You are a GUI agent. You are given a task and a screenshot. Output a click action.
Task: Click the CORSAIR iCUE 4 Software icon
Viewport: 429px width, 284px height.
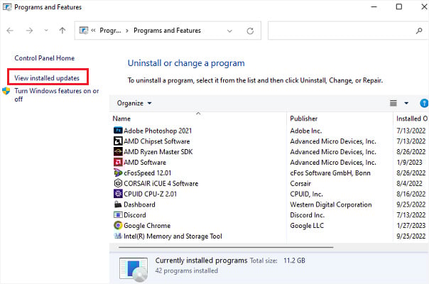tap(118, 183)
